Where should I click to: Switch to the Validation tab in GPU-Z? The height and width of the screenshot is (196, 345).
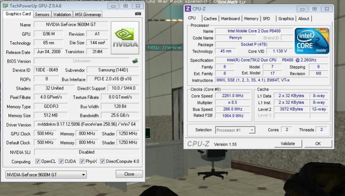(x=62, y=15)
